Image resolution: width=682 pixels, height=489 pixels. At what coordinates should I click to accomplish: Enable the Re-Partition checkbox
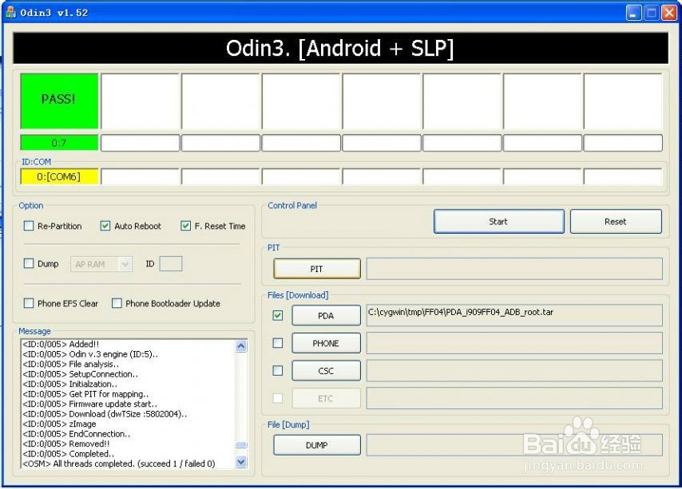point(29,226)
